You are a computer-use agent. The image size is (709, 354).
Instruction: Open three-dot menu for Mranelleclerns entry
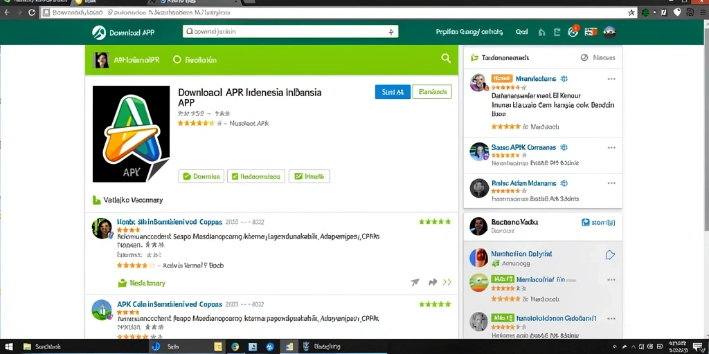tap(611, 79)
